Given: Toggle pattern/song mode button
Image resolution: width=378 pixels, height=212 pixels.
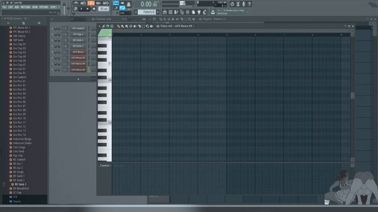Looking at the screenshot, I should (76, 9).
